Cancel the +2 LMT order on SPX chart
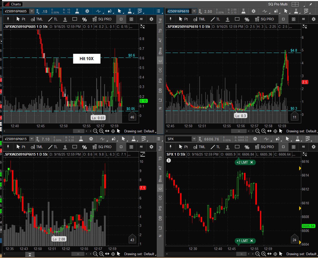This screenshot has width=318, height=258. (251, 162)
